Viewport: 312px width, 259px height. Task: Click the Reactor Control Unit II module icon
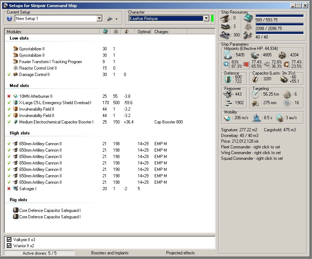click(15, 68)
